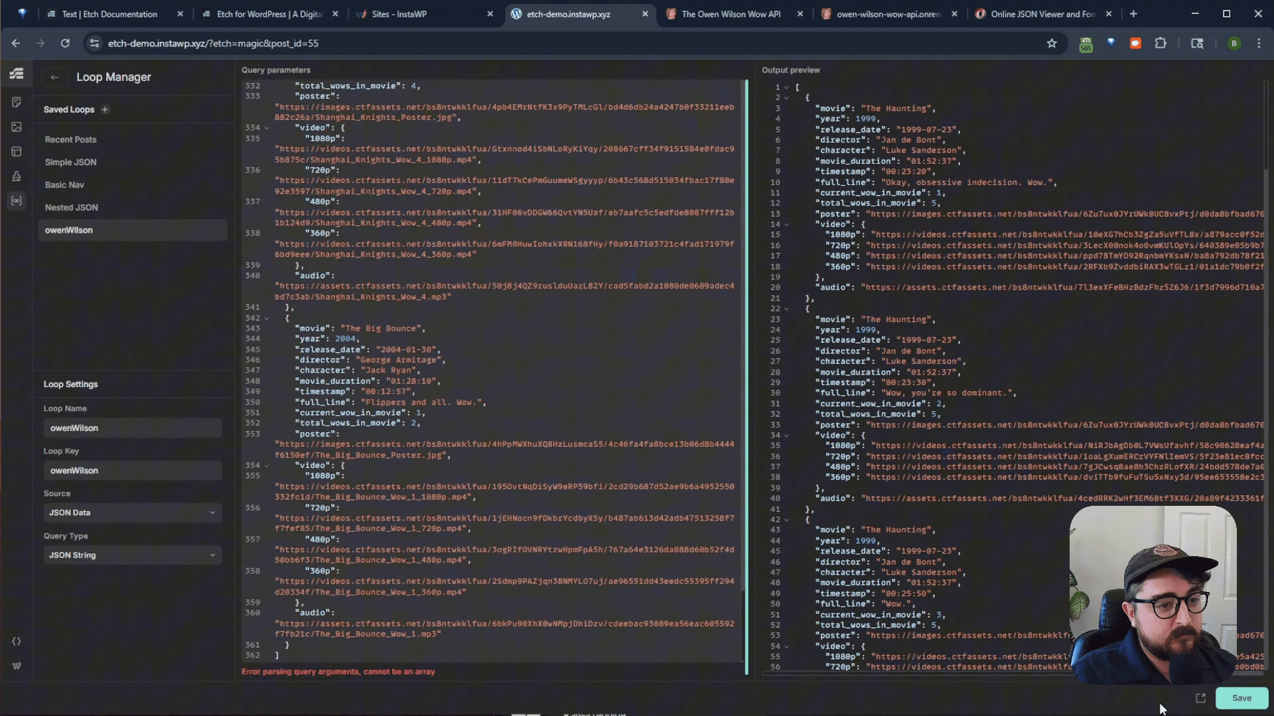Open the Source JSON Data dropdown
1274x716 pixels.
pos(132,512)
